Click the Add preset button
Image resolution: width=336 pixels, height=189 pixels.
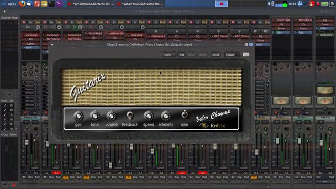(182, 55)
